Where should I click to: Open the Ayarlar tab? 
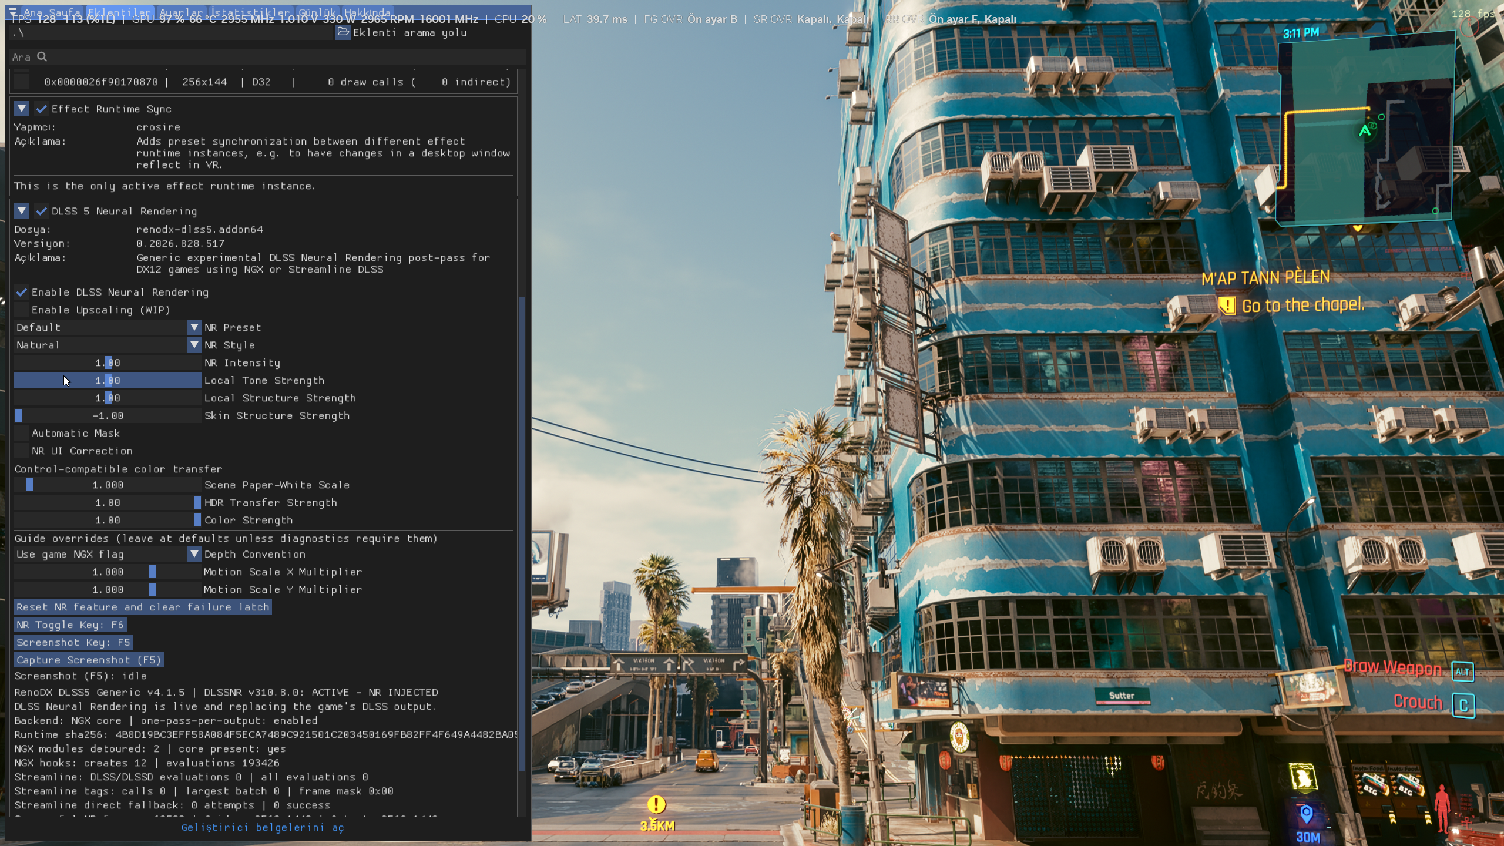(x=181, y=12)
